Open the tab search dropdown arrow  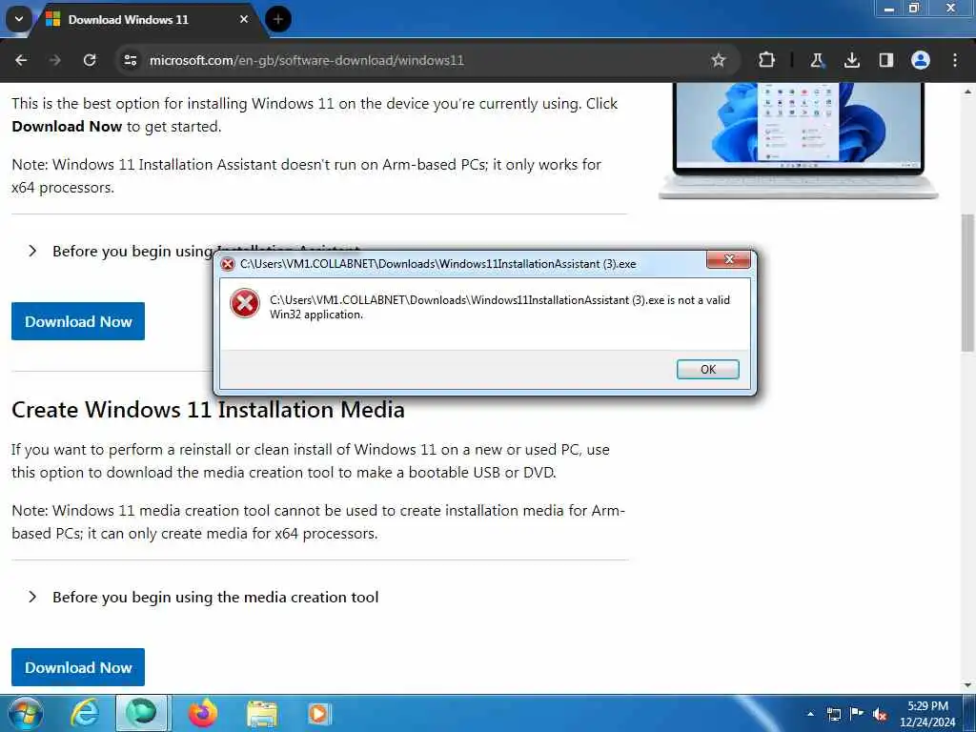pyautogui.click(x=19, y=19)
